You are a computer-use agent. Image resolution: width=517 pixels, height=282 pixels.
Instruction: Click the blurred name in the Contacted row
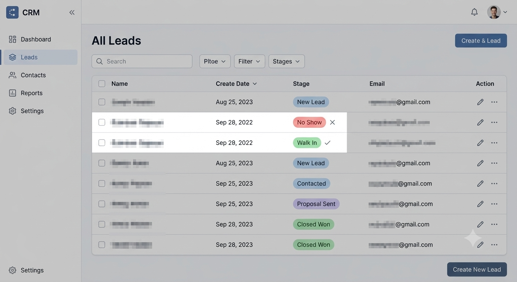131,184
